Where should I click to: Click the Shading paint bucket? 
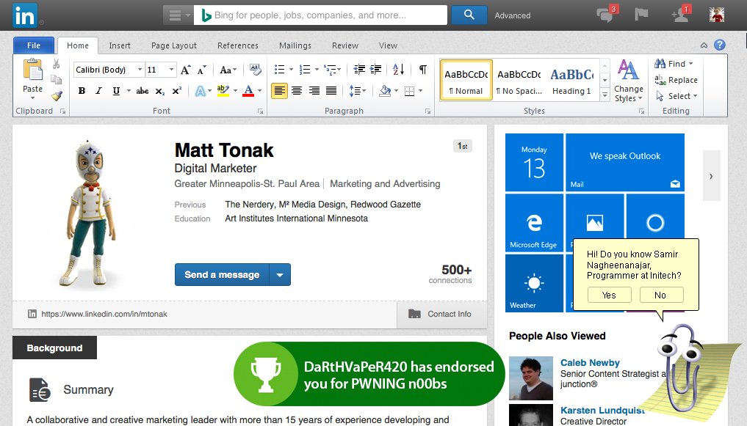(385, 91)
